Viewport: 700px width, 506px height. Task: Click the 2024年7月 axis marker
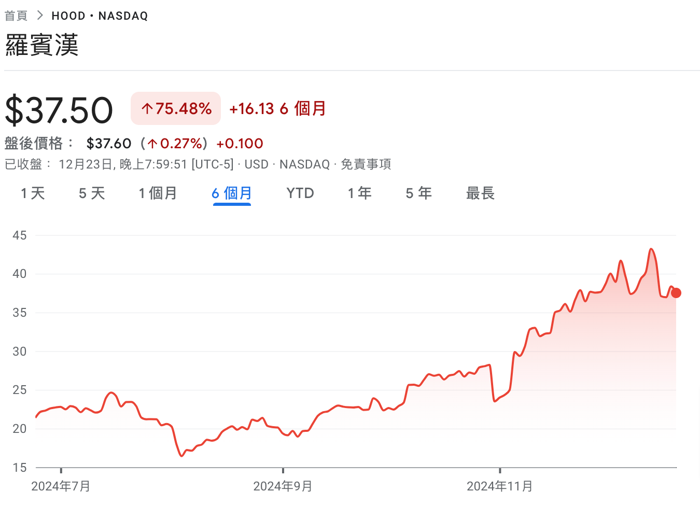[x=61, y=486]
